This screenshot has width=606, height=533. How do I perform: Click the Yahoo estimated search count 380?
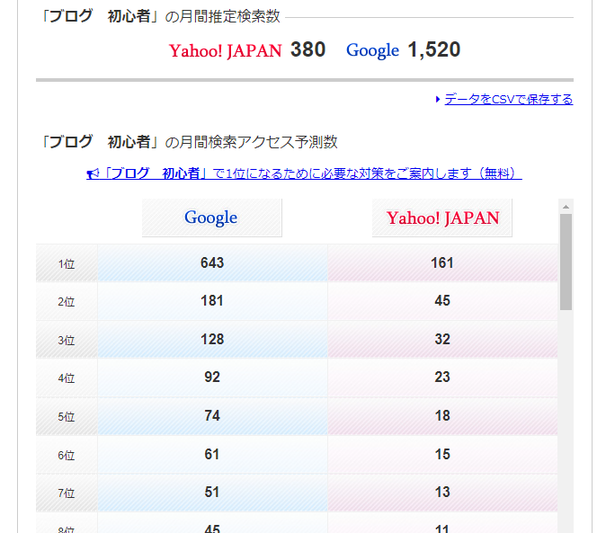tap(308, 49)
